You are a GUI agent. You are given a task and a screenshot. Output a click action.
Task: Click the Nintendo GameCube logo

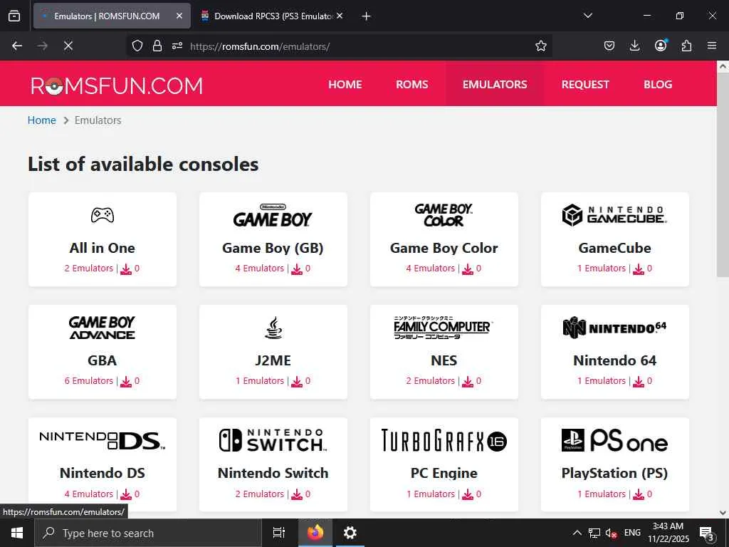tap(614, 215)
